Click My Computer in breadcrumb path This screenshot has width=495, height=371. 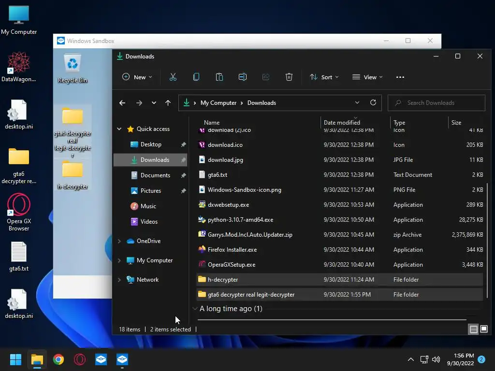click(218, 103)
